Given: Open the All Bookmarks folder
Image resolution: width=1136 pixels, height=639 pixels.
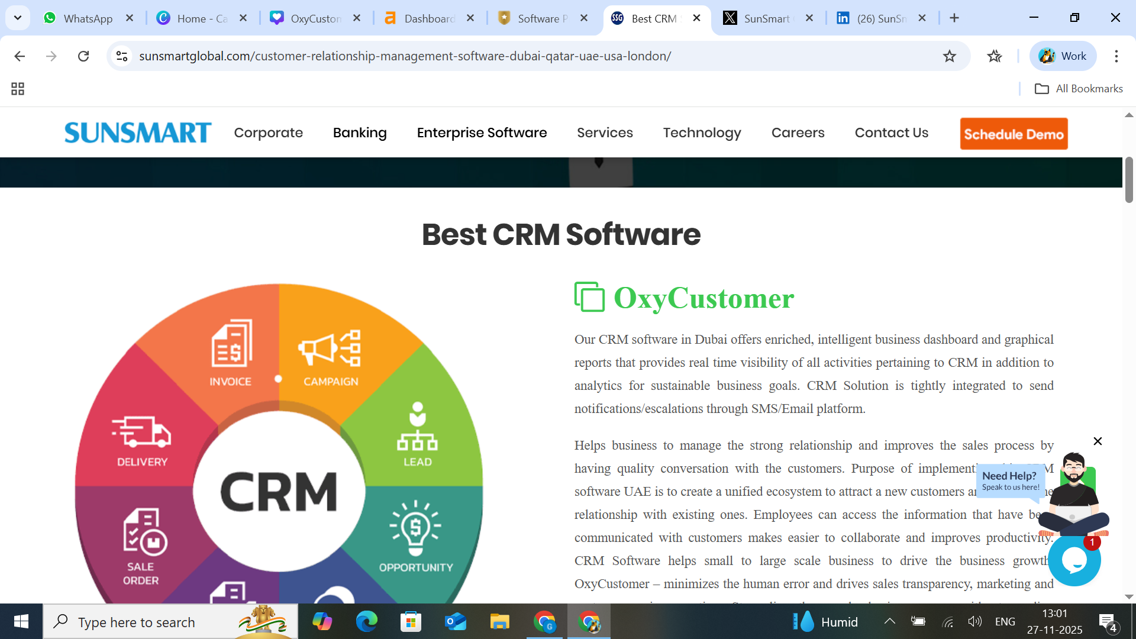Looking at the screenshot, I should click(1079, 89).
